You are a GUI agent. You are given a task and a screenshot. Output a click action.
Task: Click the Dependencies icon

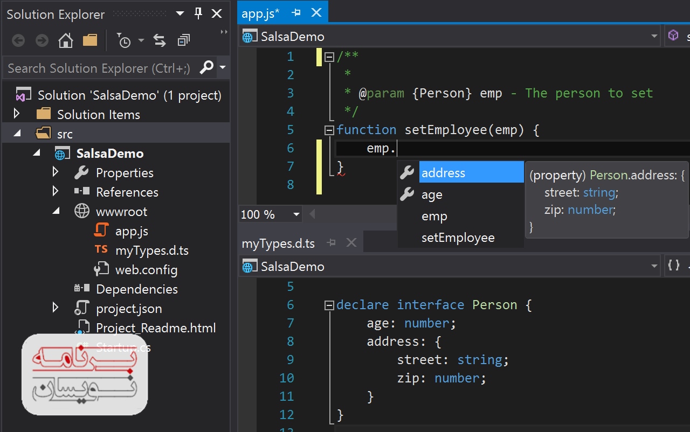click(x=81, y=289)
